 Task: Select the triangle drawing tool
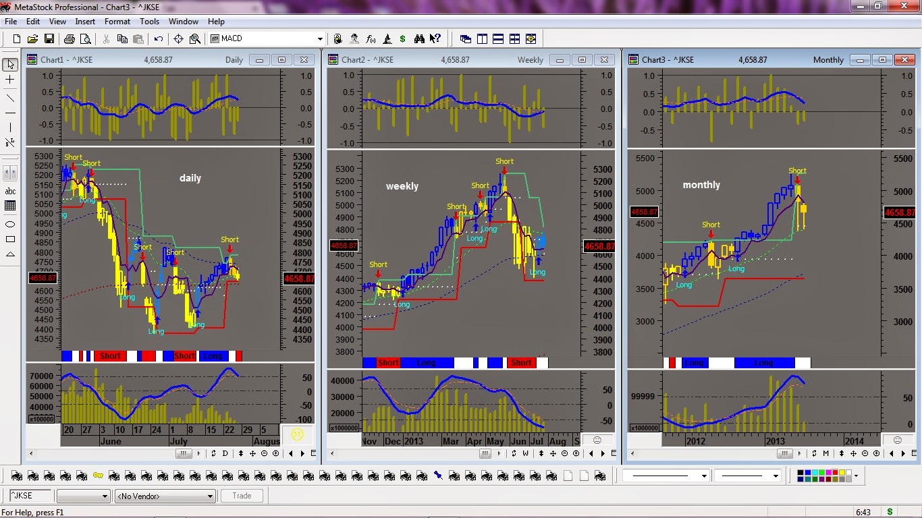pos(10,254)
